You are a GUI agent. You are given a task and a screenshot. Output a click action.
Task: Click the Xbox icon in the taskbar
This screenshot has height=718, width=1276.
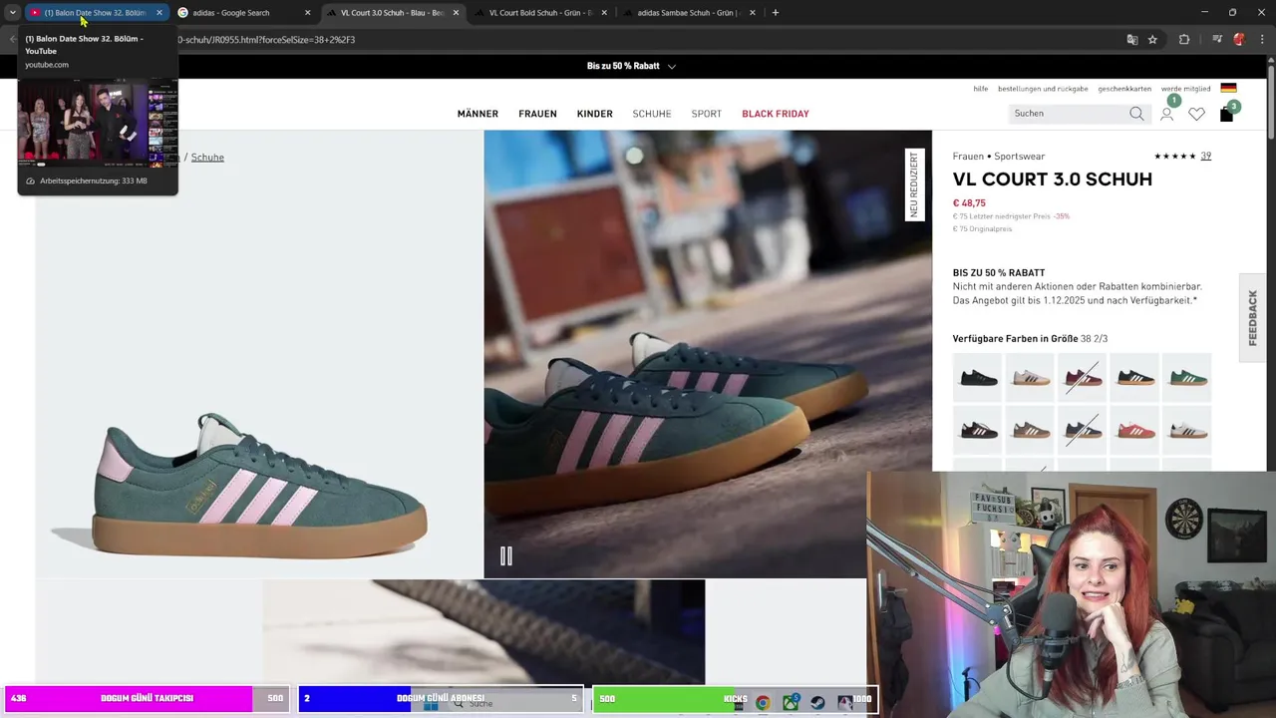coord(791,703)
